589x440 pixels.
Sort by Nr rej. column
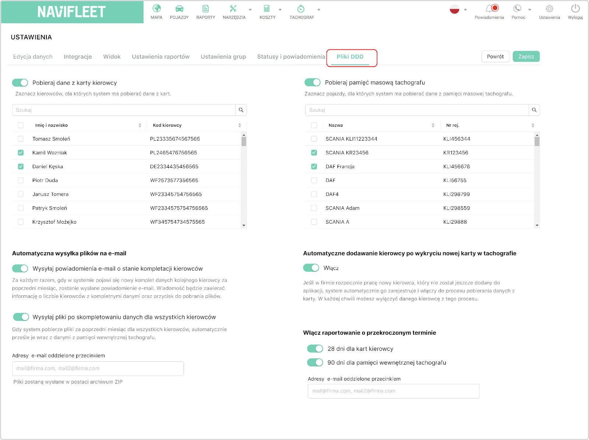[533, 125]
